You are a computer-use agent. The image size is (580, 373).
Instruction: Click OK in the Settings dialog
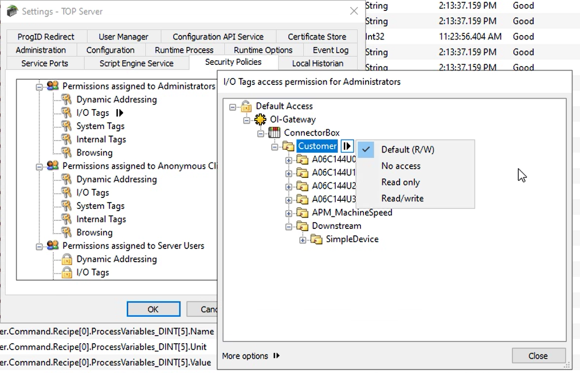(153, 309)
